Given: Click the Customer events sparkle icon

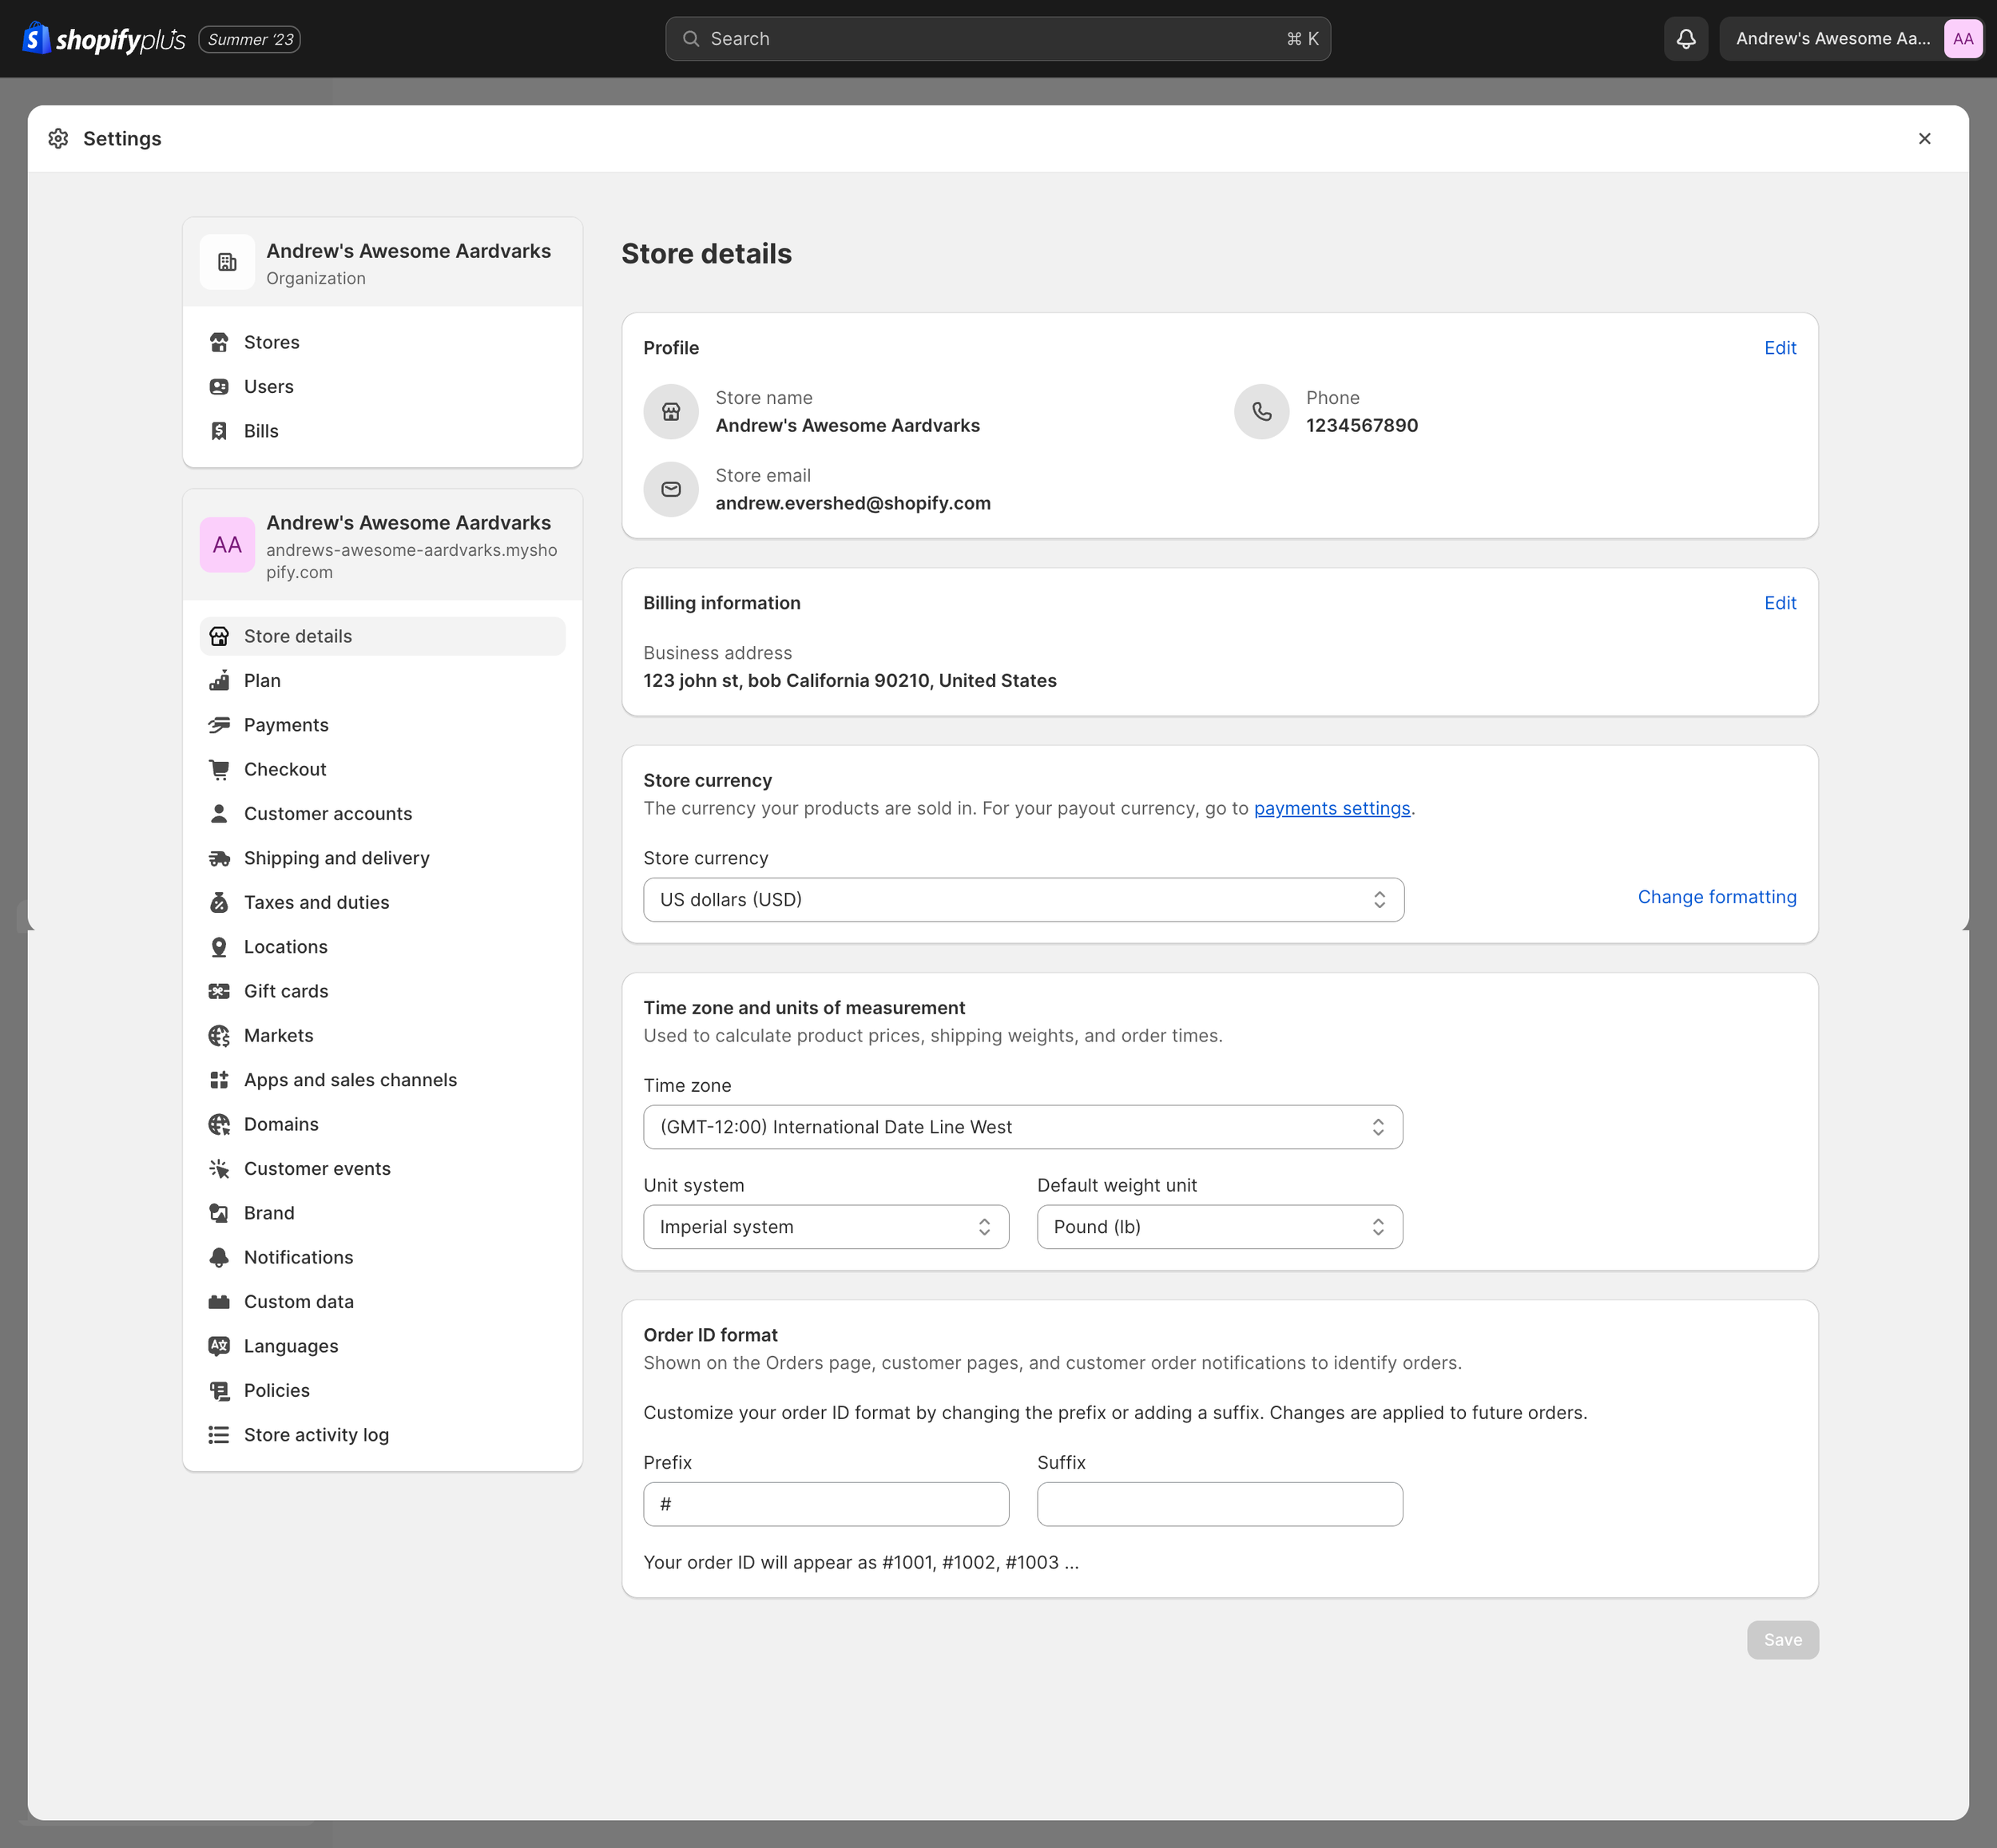Looking at the screenshot, I should [219, 1169].
